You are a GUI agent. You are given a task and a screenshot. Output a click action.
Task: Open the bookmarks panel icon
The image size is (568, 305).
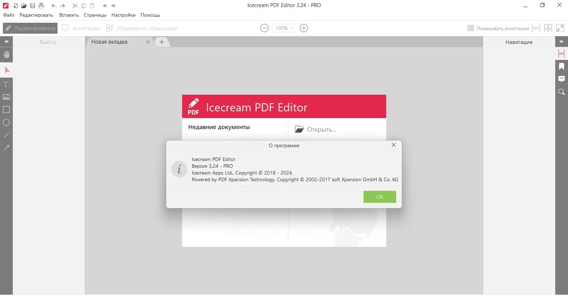click(x=562, y=66)
